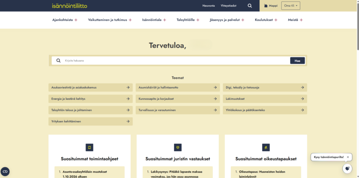Open the Meistä menu label
This screenshot has width=359, height=178.
pos(293,20)
